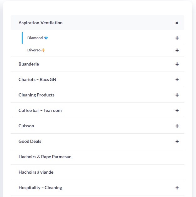196x197 pixels.
Task: Go to Chariots – Bacs GN category
Action: coord(37,79)
